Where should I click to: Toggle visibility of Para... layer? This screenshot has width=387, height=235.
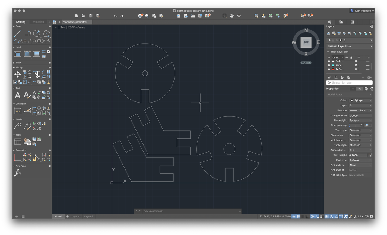coord(329,65)
